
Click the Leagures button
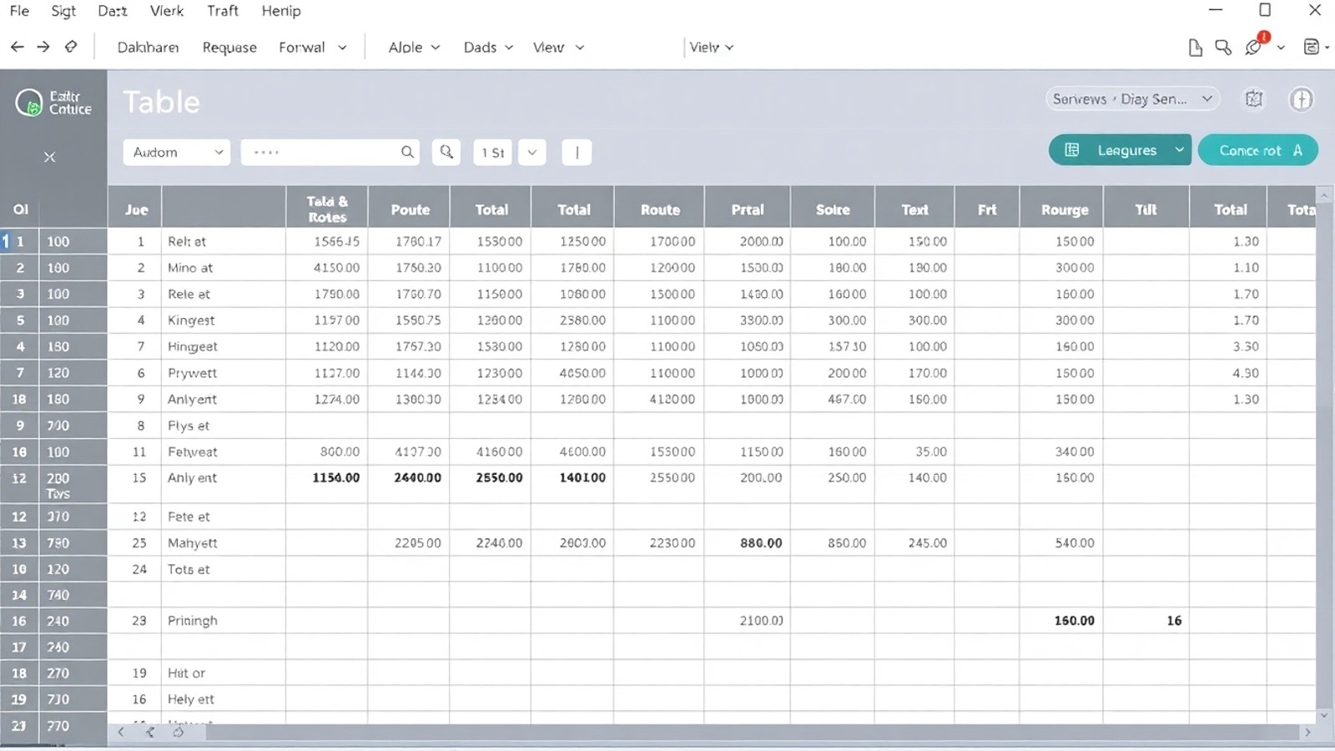click(1120, 150)
